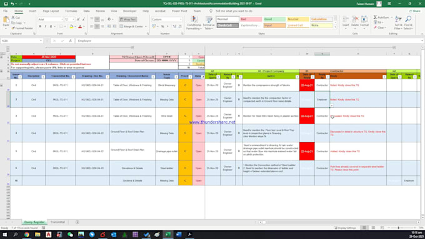The image size is (425, 239).
Task: Apply Bold formatting
Action: click(x=40, y=26)
